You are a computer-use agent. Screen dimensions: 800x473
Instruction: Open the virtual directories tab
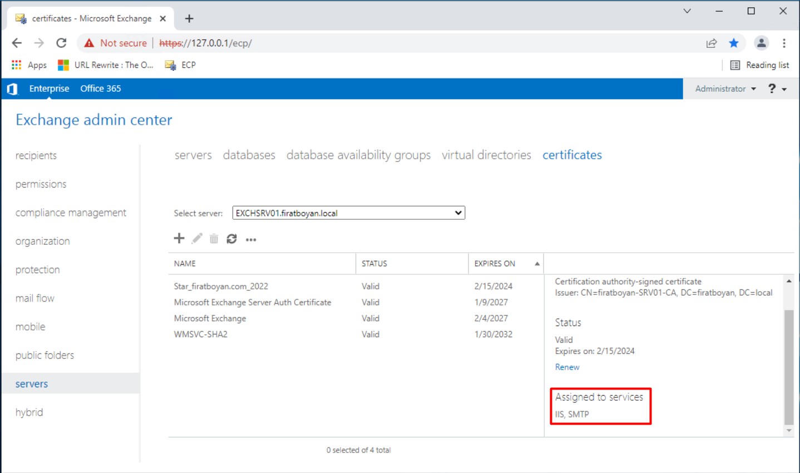[x=486, y=155]
